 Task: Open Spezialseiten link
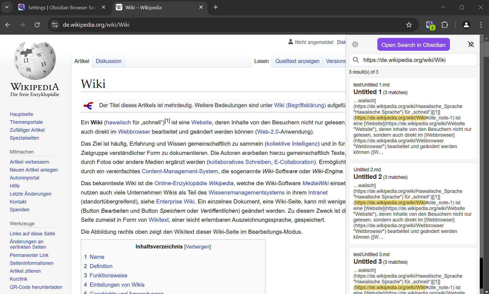coord(24,138)
